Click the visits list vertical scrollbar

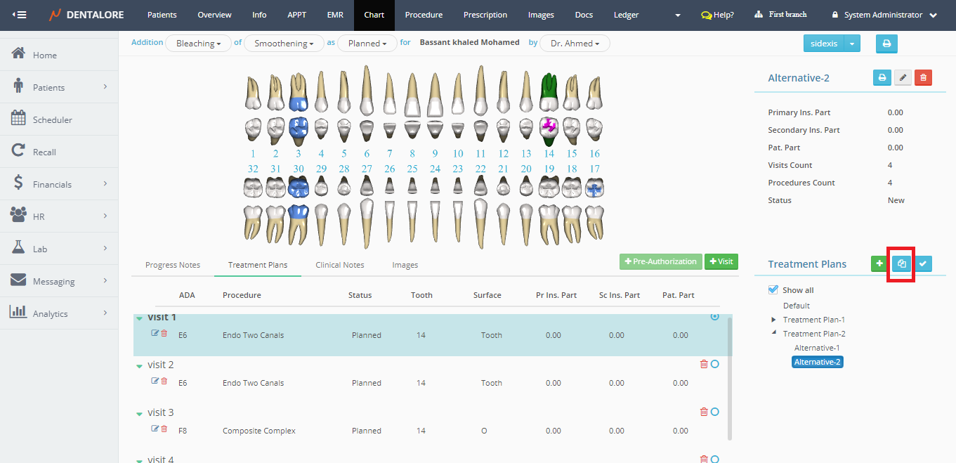click(x=730, y=379)
